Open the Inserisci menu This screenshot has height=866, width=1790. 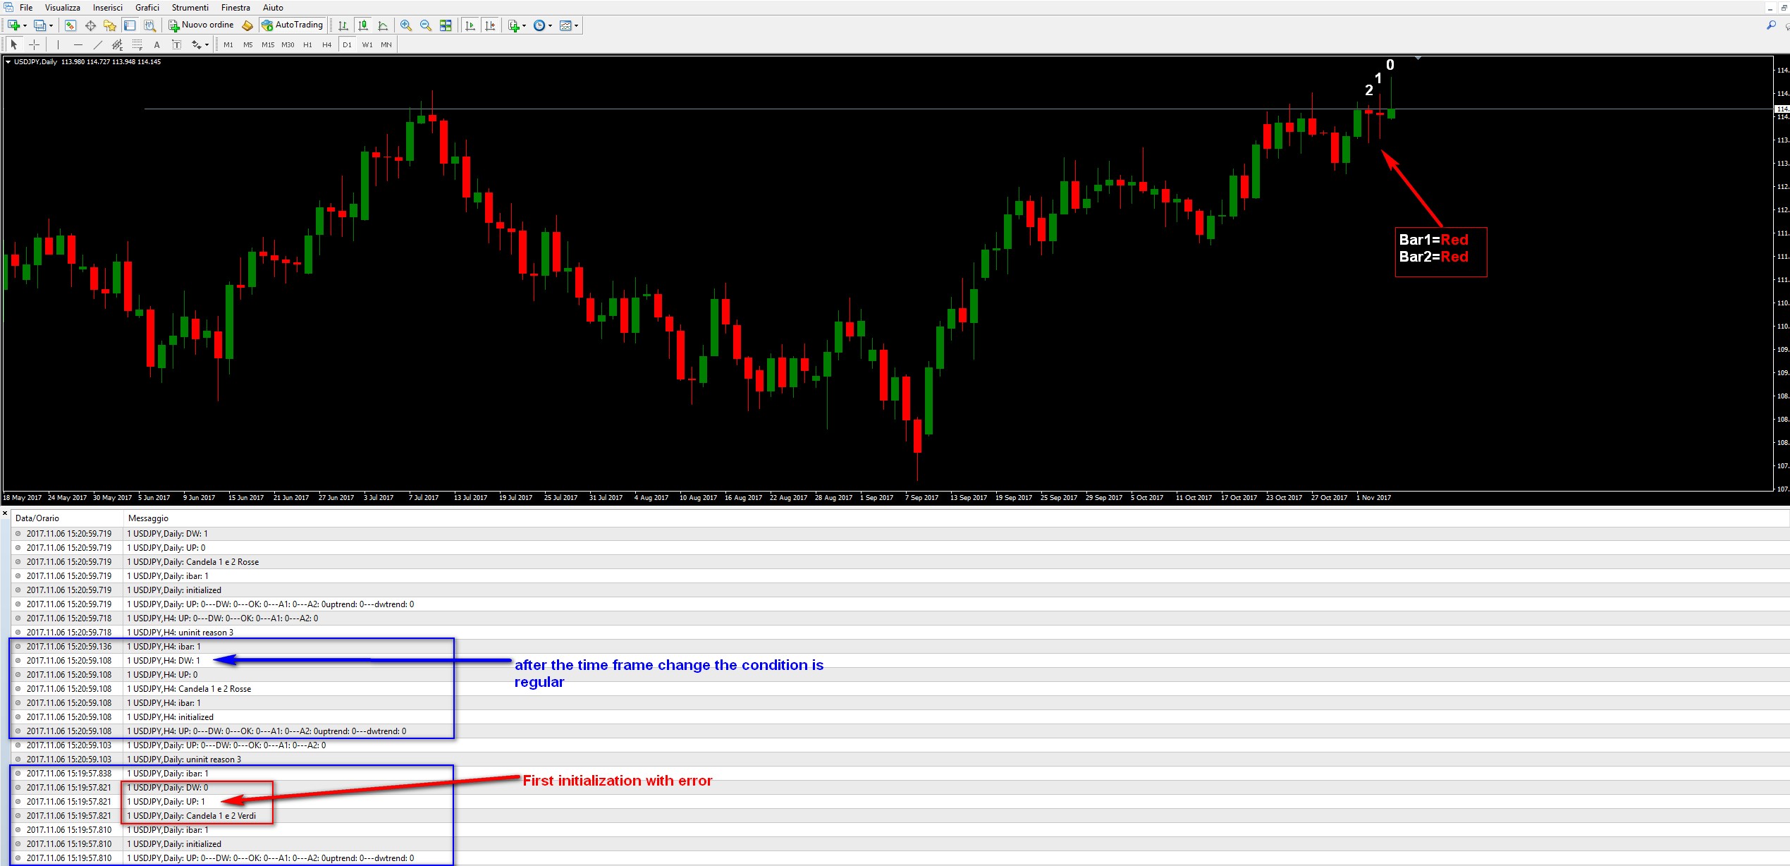click(108, 8)
